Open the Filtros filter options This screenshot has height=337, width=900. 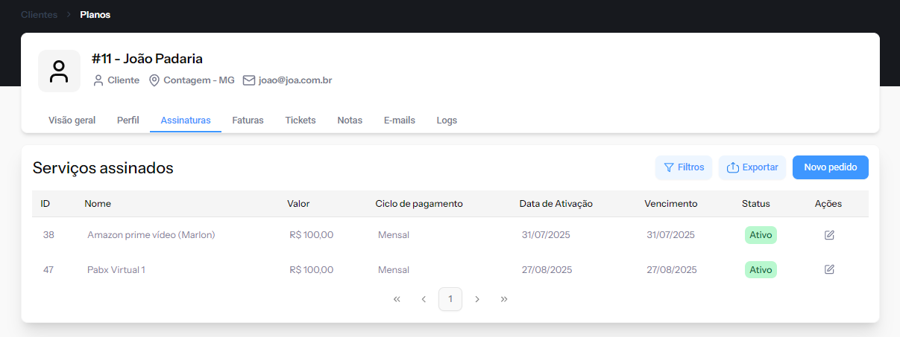coord(684,167)
